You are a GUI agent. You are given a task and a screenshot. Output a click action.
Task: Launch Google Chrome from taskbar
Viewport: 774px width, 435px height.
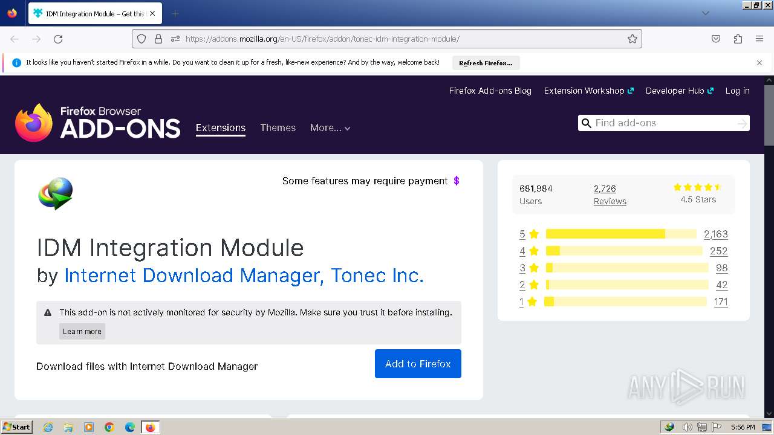click(109, 427)
